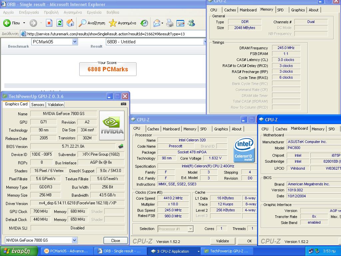
Task: Click the History clock icon in toolbar
Action: (144, 23)
